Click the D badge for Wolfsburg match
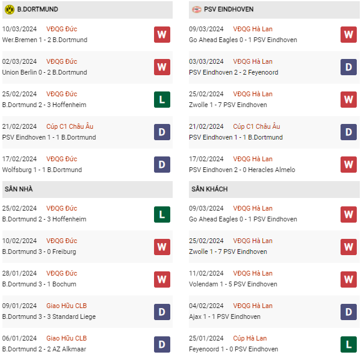 [162, 164]
